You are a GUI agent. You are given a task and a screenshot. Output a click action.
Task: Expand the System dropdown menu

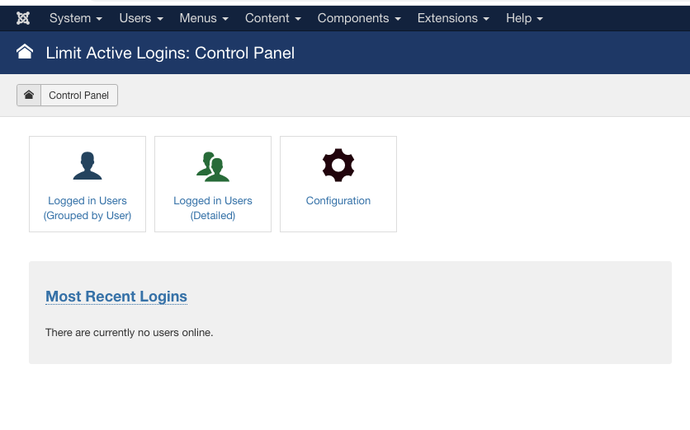click(x=76, y=18)
